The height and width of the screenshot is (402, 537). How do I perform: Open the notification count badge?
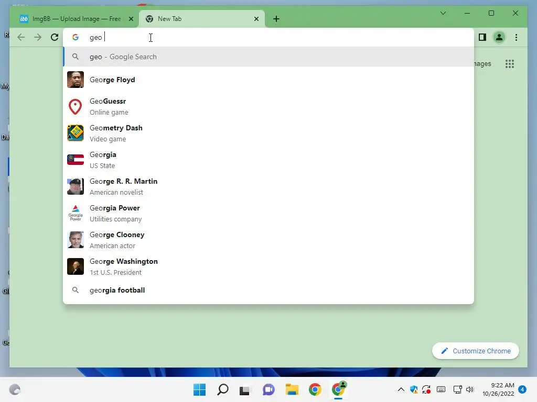pyautogui.click(x=522, y=389)
